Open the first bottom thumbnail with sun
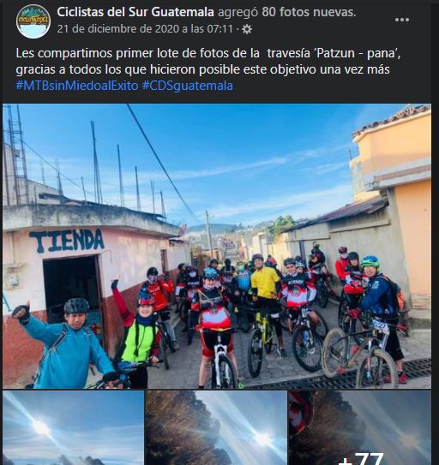Viewport: 439px width, 465px height. tap(74, 427)
